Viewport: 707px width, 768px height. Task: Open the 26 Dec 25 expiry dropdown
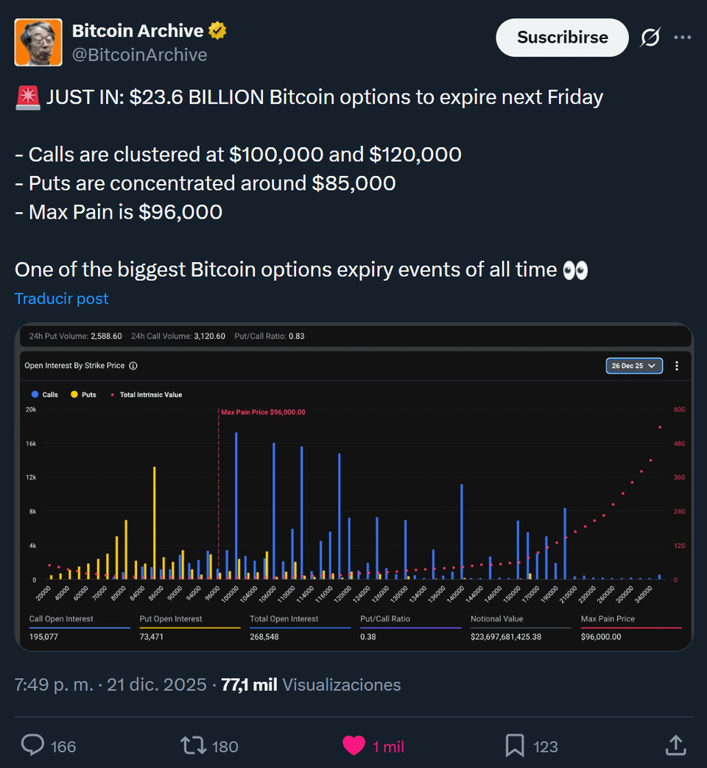click(x=634, y=365)
